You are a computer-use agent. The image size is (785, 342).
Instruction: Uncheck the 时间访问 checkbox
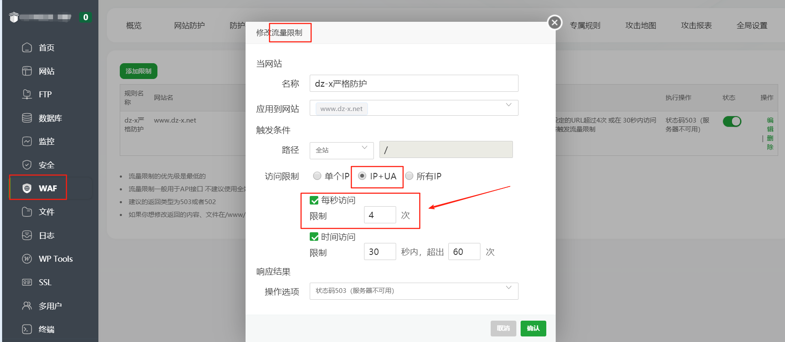(314, 237)
